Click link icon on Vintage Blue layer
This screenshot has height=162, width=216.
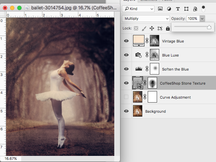(147, 41)
